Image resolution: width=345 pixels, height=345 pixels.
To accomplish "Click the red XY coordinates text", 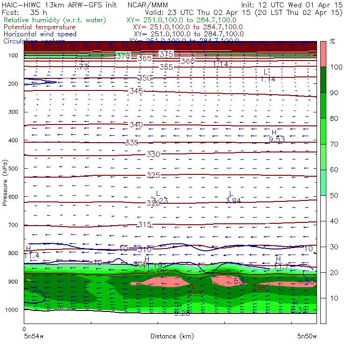I will tap(188, 27).
